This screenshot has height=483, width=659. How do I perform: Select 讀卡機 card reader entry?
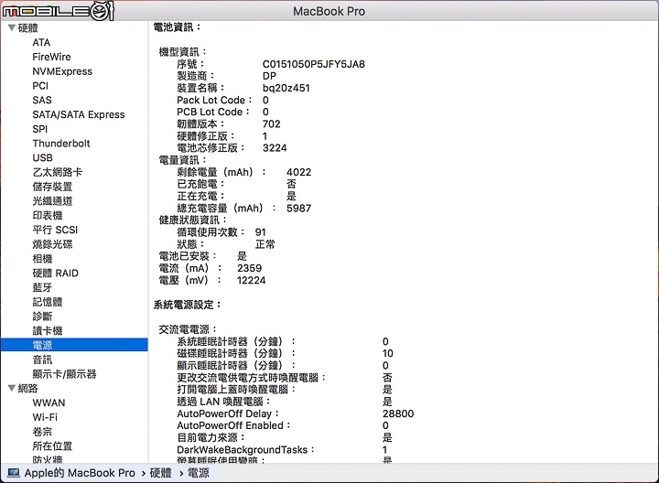coord(48,330)
